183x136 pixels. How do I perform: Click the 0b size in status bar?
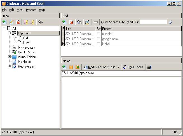point(176,132)
